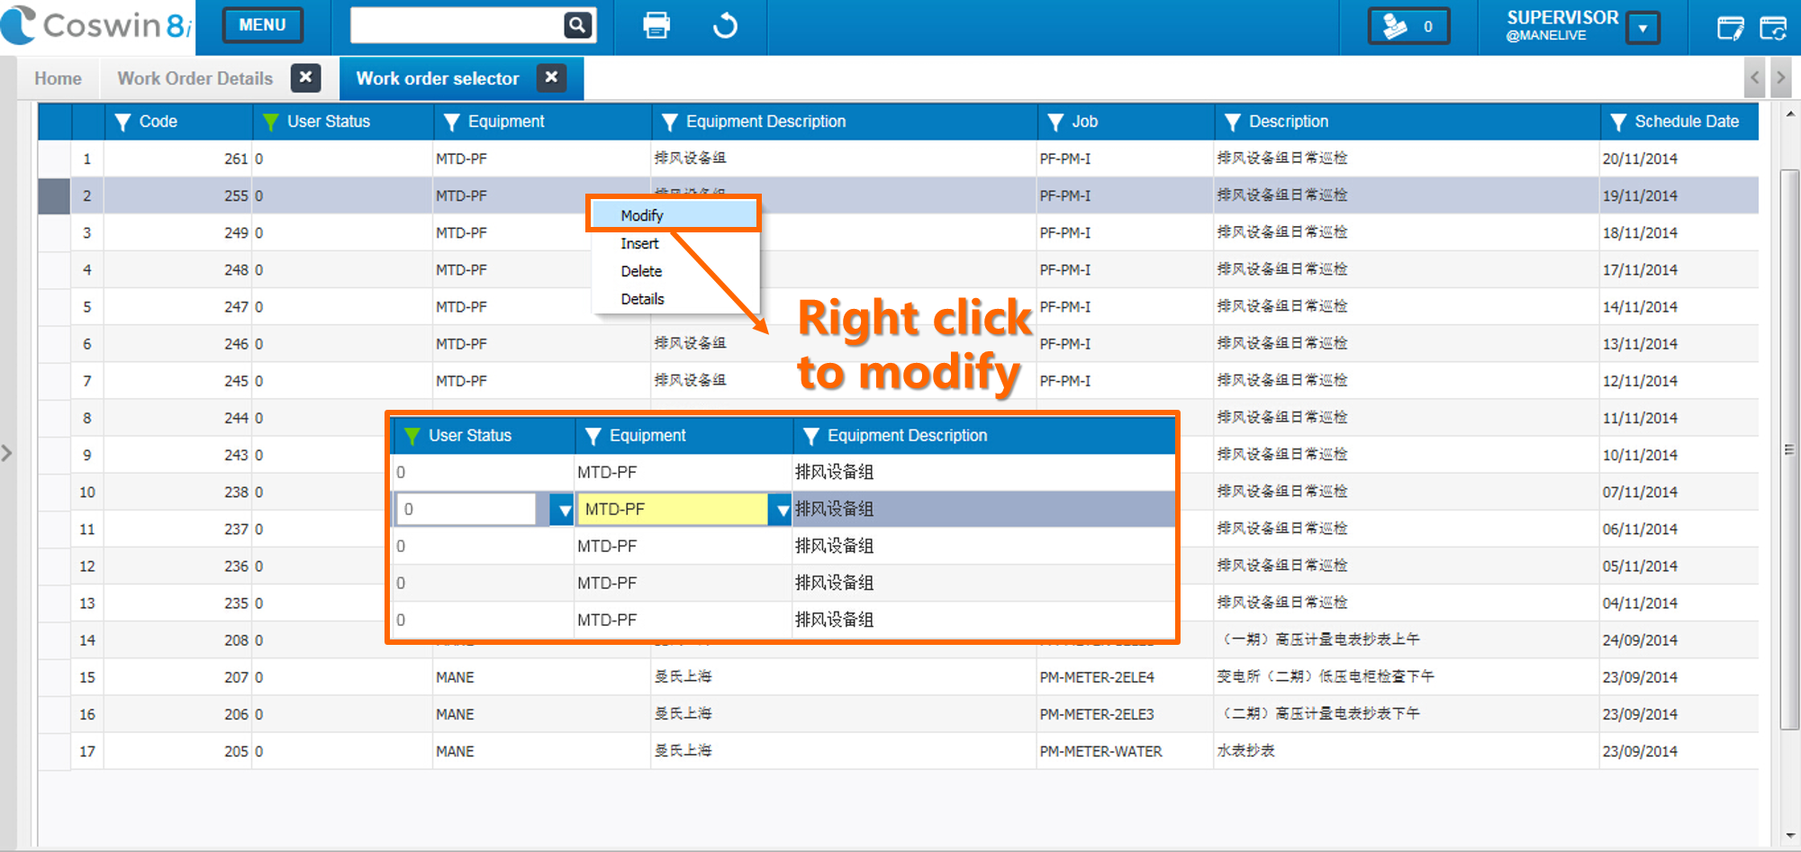Click the refresh icon in top toolbar
Screen dimensions: 1801x852
pyautogui.click(x=725, y=25)
